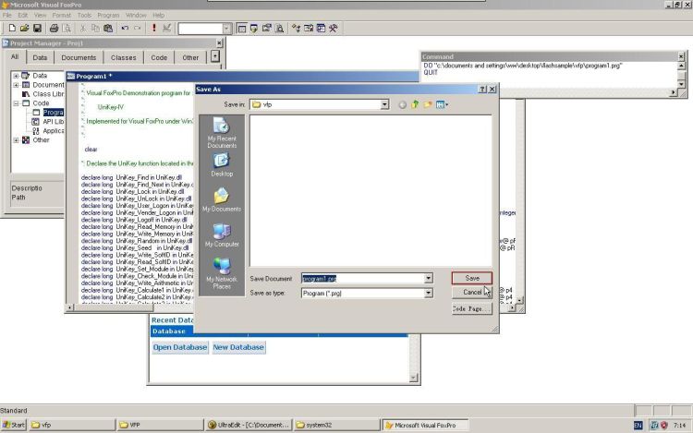
Task: Open the Class Browser toolbar icon
Action: (x=296, y=29)
